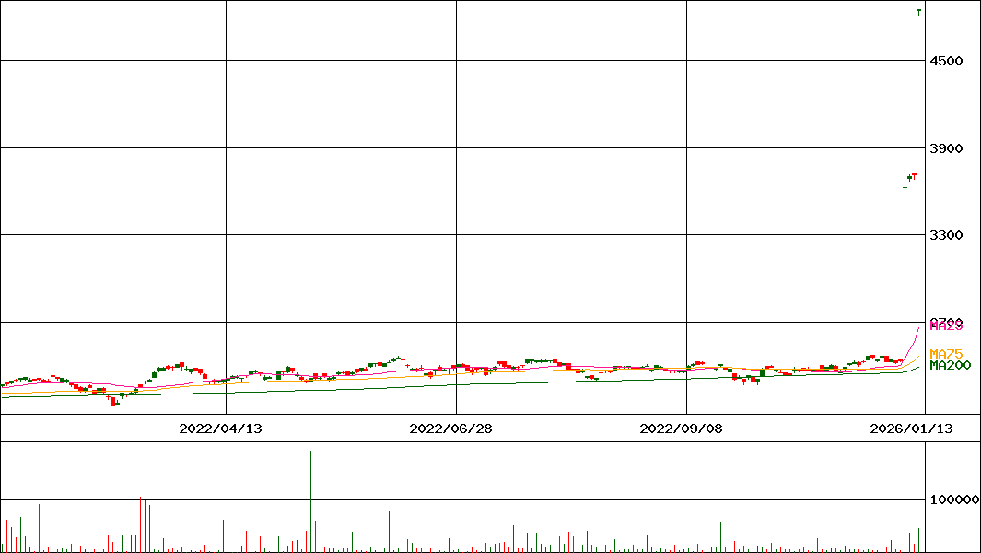Select the topmost candlestick above 4500
This screenshot has height=553, width=981.
918,12
